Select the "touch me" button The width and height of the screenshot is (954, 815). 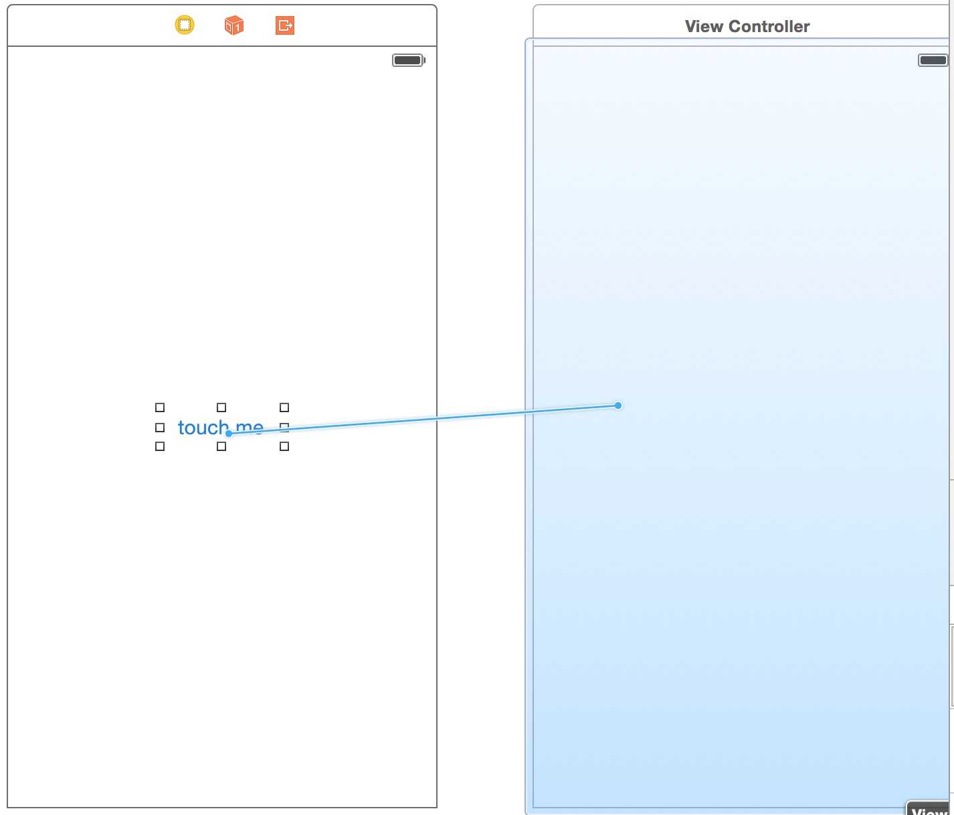(221, 428)
